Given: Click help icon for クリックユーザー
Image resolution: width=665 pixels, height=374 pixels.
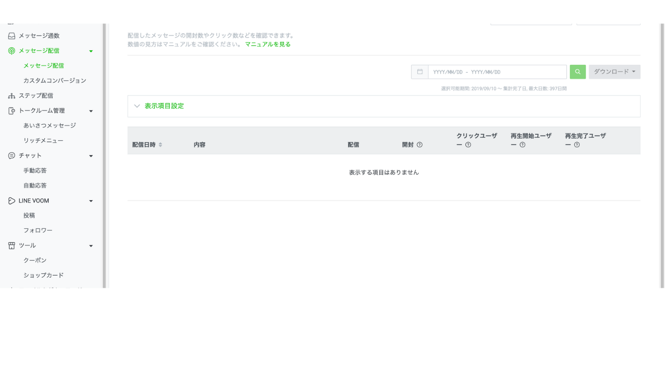Looking at the screenshot, I should point(468,145).
